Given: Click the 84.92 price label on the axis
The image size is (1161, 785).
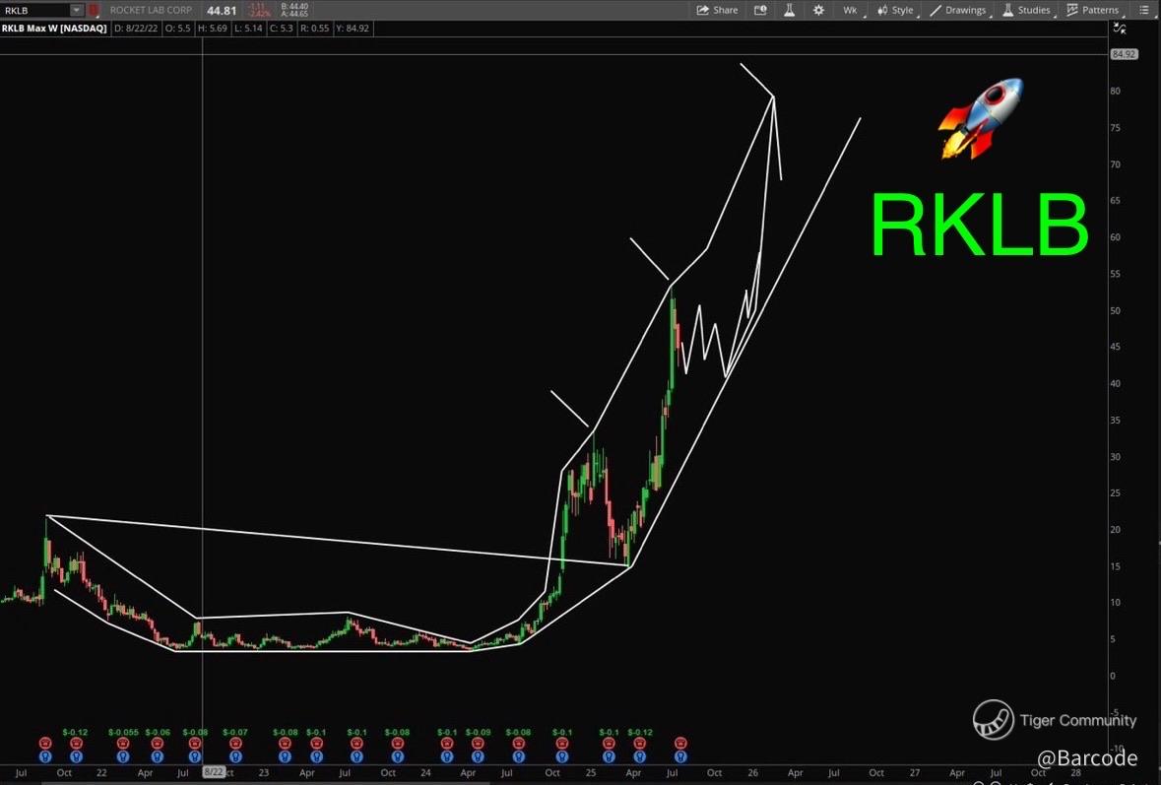Looking at the screenshot, I should pos(1124,54).
